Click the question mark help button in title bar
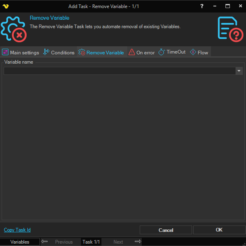 click(202, 6)
